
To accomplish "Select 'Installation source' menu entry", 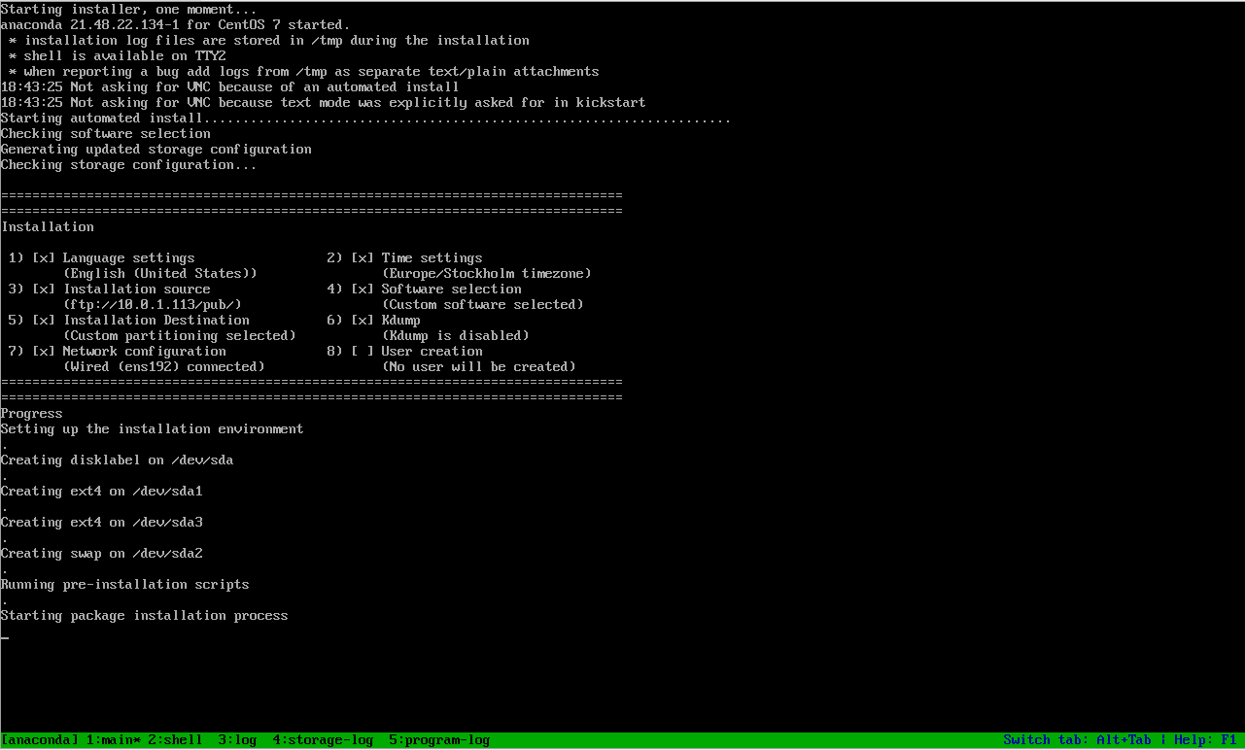I will pyautogui.click(x=136, y=290).
